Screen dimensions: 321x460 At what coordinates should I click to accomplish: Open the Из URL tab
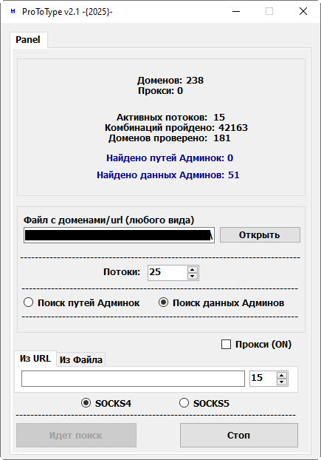tap(35, 359)
